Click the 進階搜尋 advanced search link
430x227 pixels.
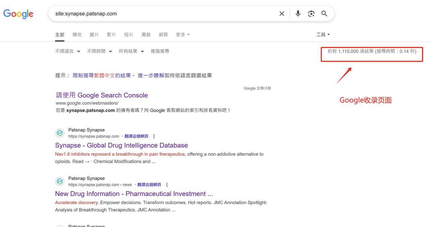coord(160,51)
